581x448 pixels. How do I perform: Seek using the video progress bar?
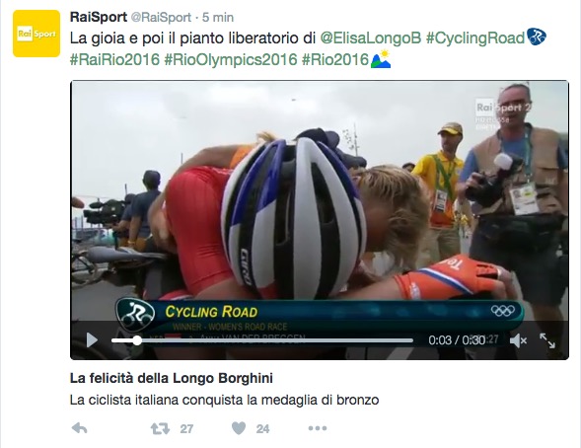pyautogui.click(x=262, y=340)
